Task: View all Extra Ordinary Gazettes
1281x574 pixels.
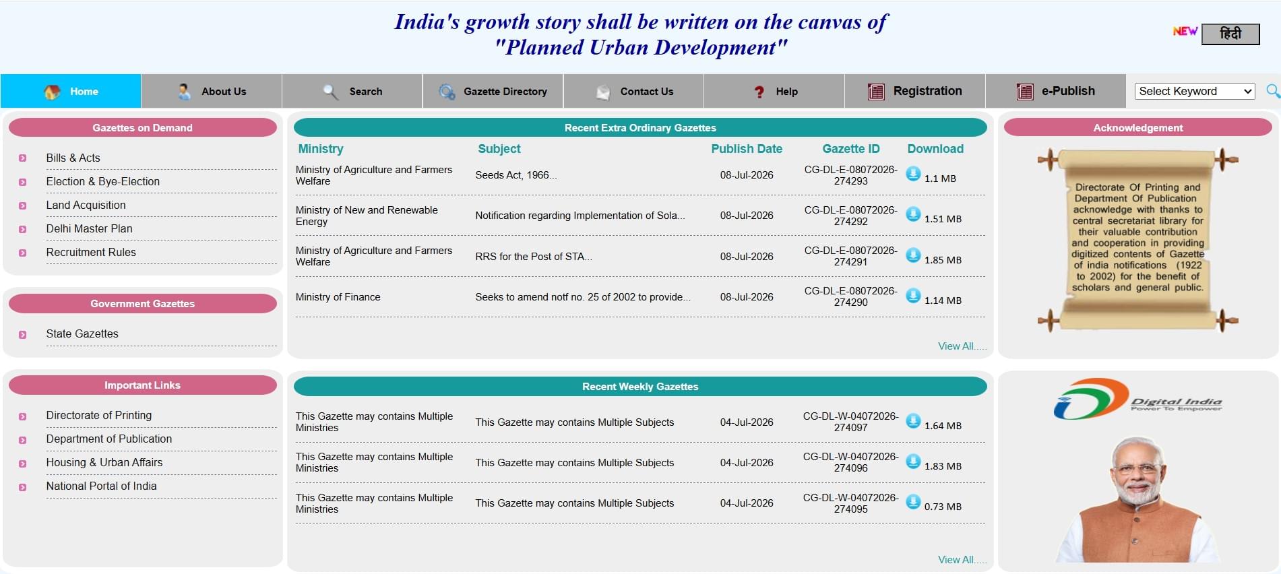Action: click(962, 346)
